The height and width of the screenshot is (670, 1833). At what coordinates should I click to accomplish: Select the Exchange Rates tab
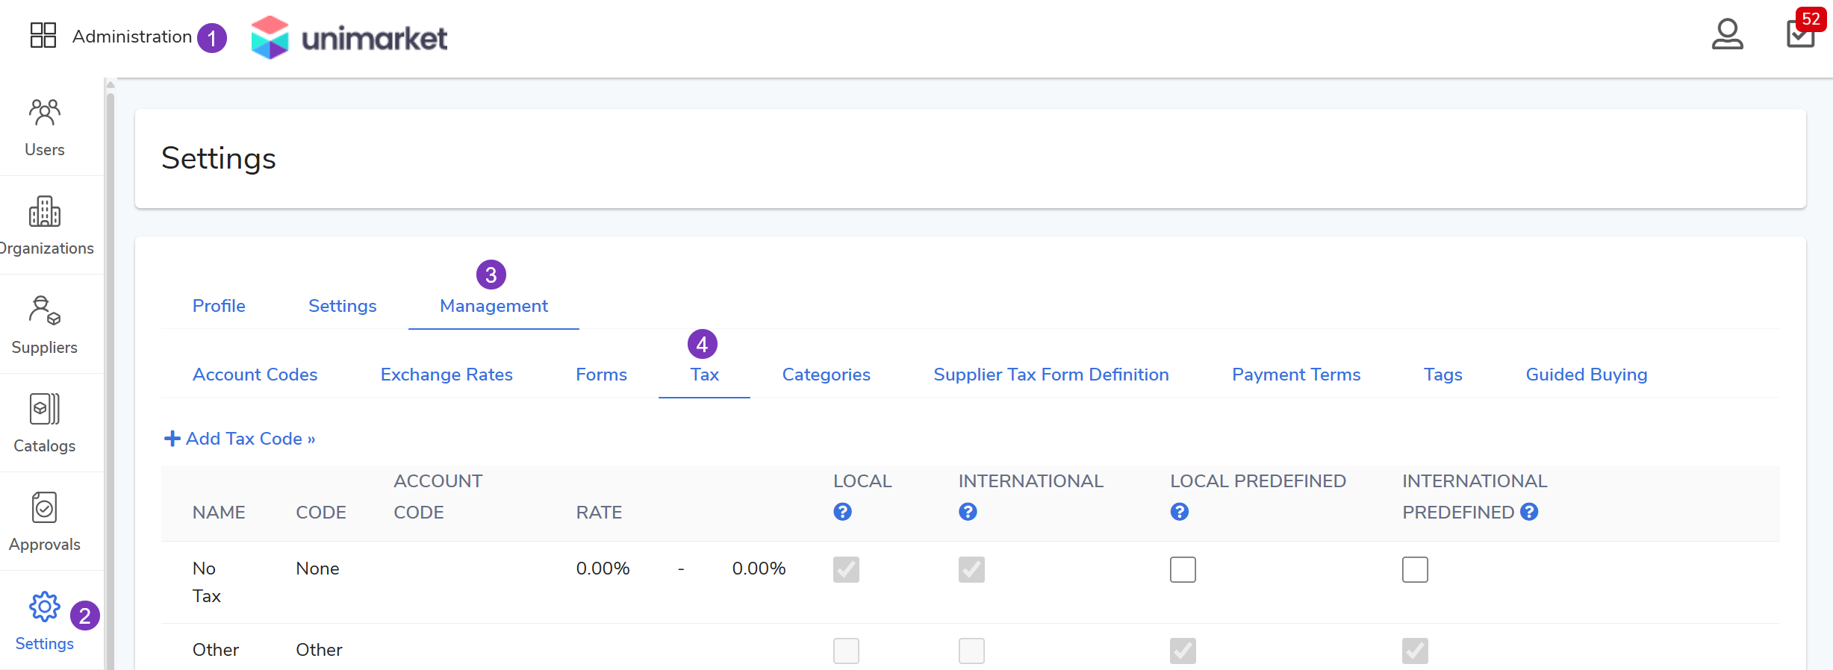coord(446,375)
